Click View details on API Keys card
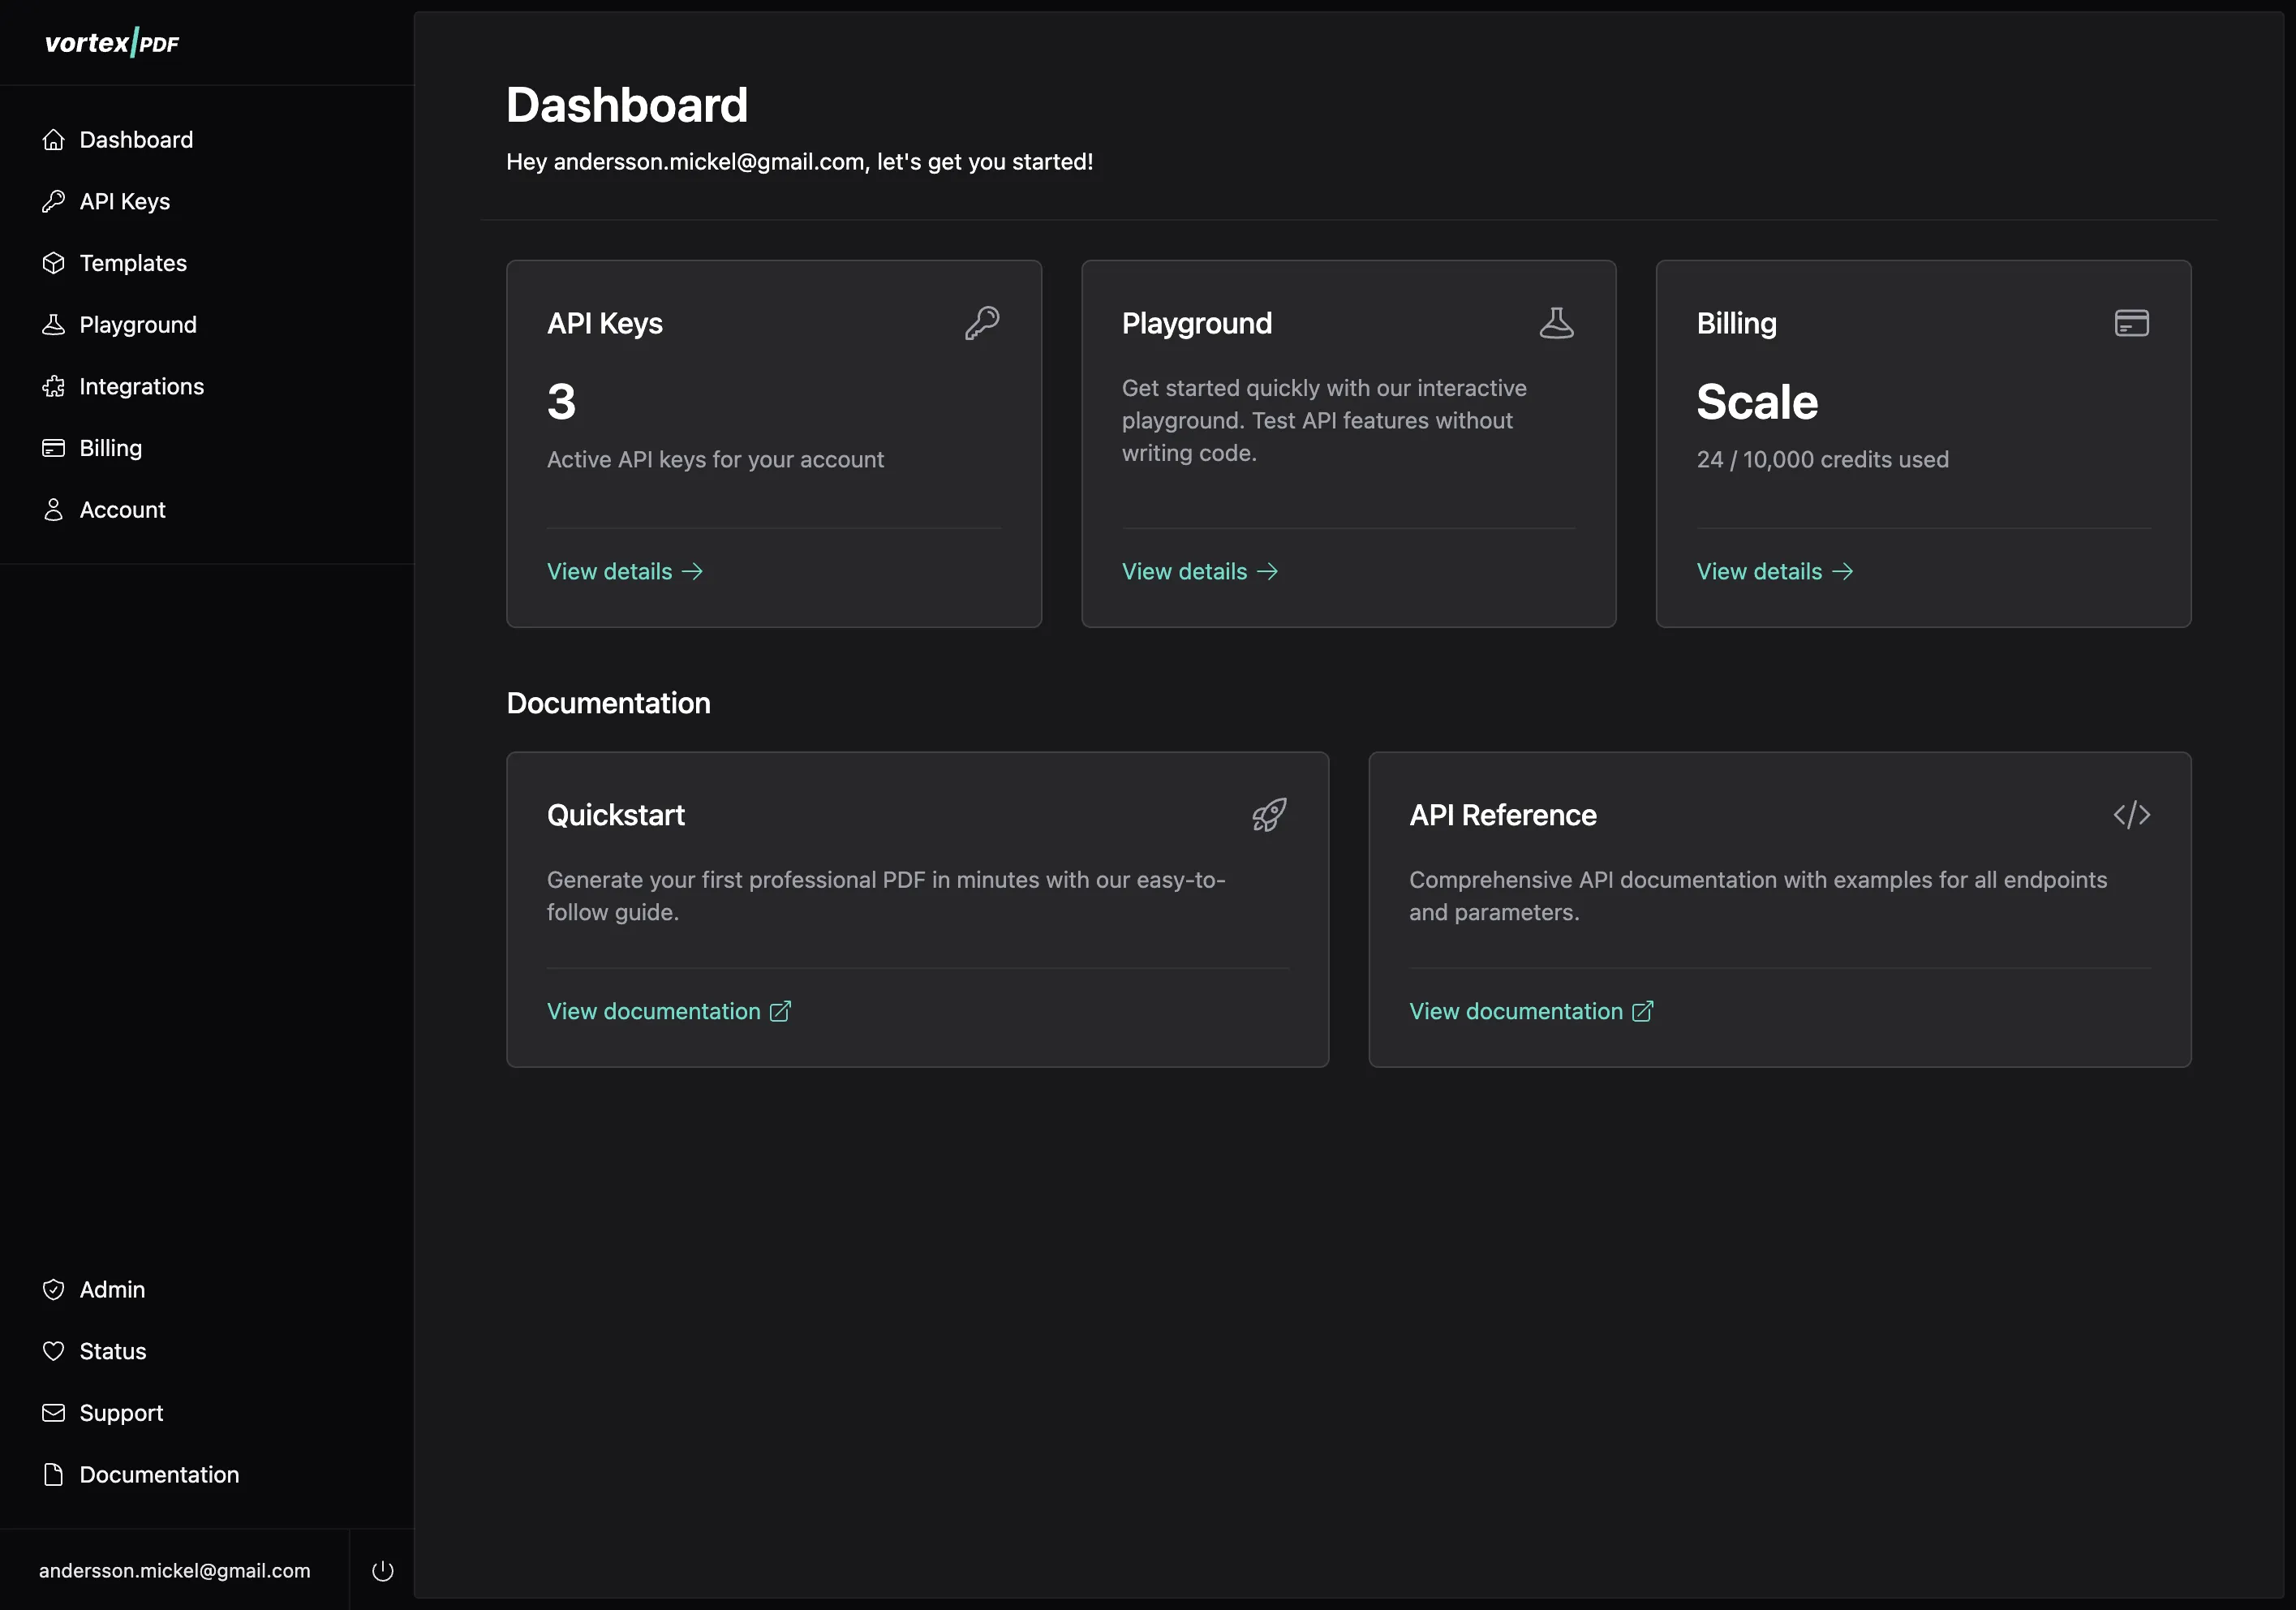This screenshot has width=2296, height=1610. tap(625, 572)
